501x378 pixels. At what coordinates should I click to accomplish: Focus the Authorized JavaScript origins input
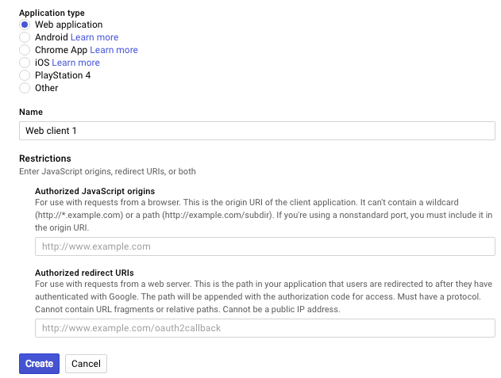[x=264, y=246]
